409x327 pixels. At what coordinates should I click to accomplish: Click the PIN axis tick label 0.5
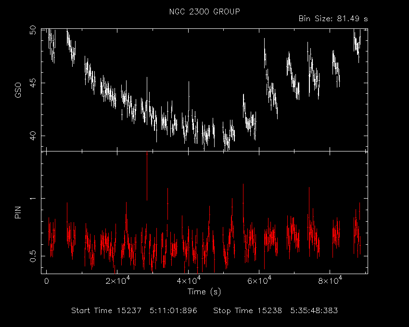[33, 256]
